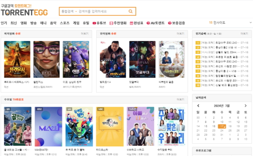Image resolution: width=253 pixels, height=156 pixels.
Task: Click the rank 10 badge in 인기순위
Action: coord(198,85)
